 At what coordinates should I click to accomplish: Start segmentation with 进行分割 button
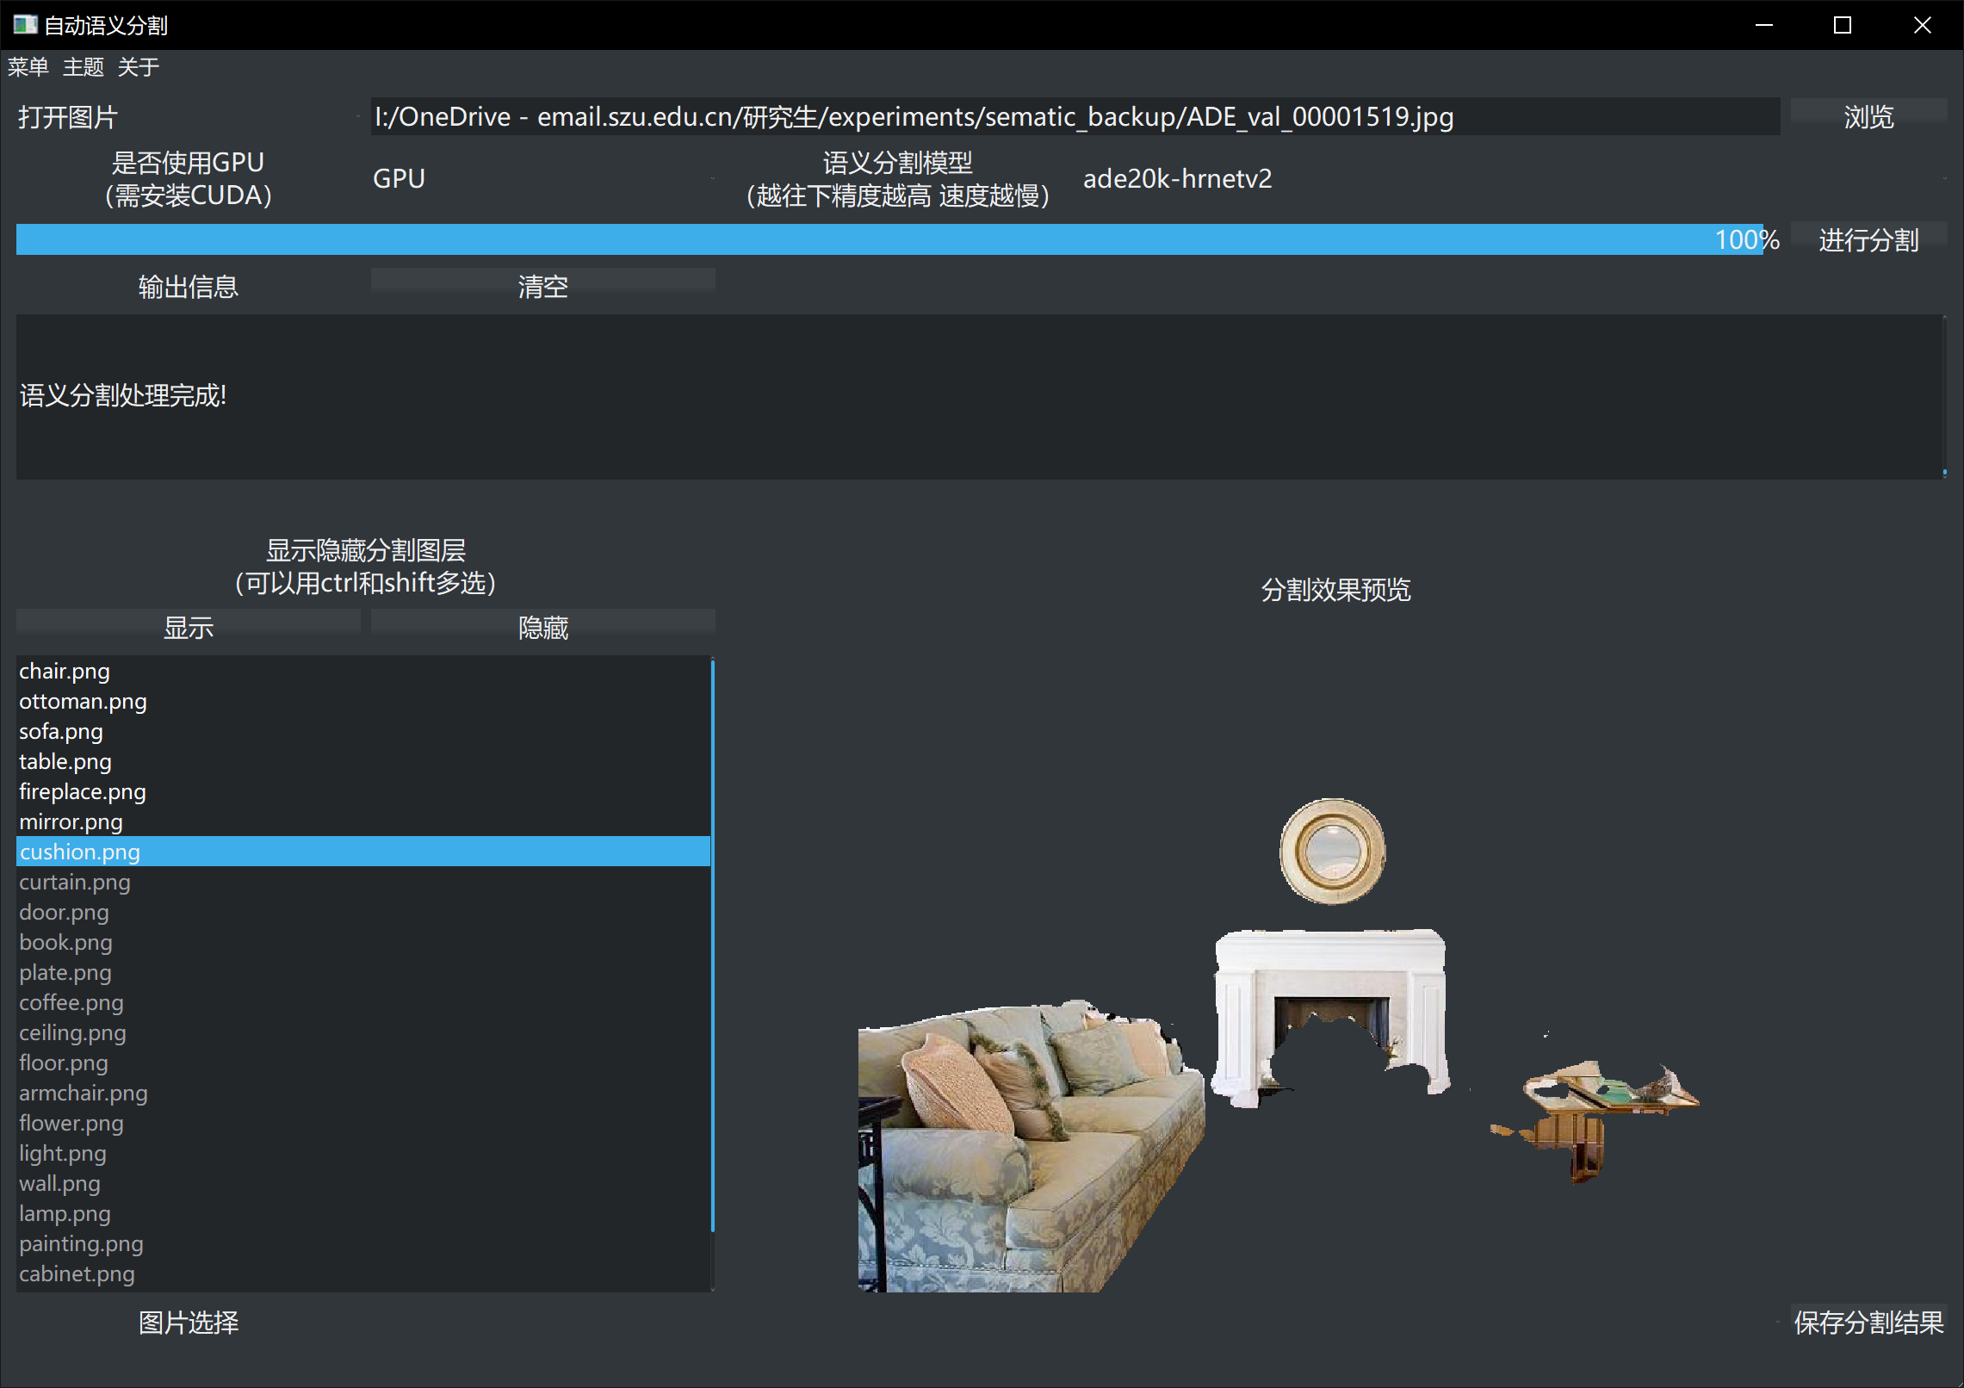click(1868, 239)
